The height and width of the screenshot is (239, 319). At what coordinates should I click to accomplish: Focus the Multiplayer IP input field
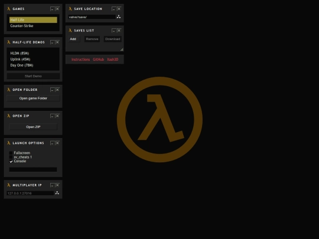click(x=30, y=194)
